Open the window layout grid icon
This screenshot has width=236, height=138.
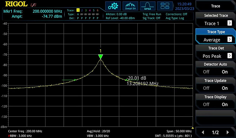165,6
